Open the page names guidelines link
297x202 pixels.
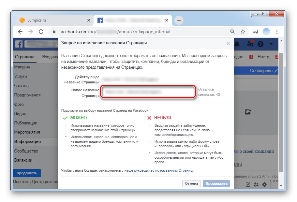point(158,170)
